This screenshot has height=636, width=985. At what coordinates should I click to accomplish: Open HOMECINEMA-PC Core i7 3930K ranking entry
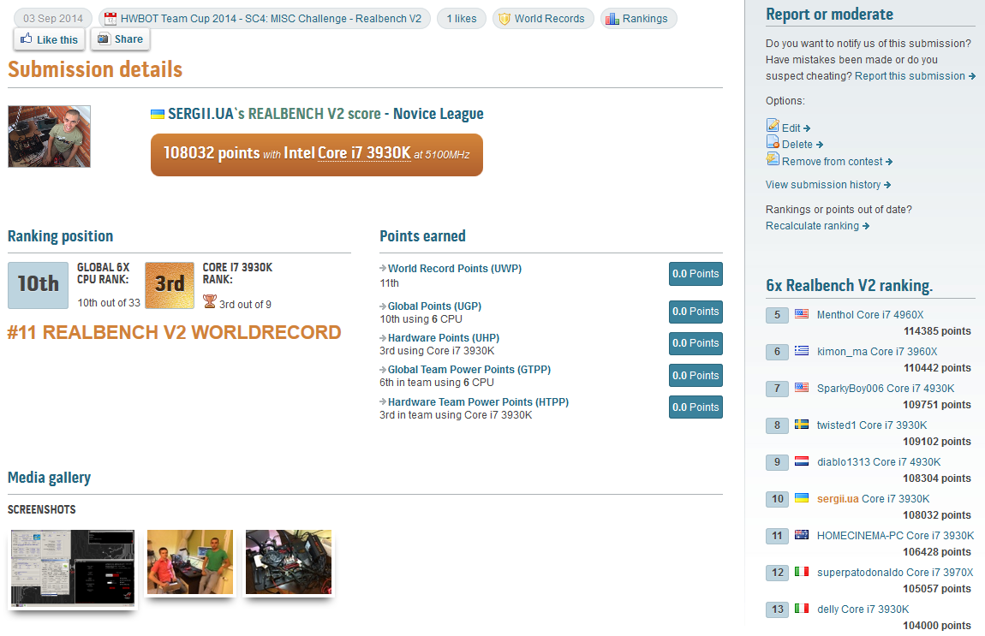[895, 536]
